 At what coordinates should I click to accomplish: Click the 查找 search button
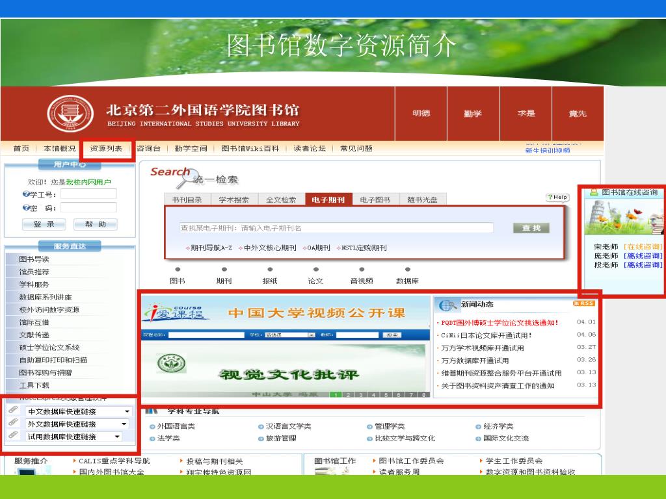[x=531, y=228]
